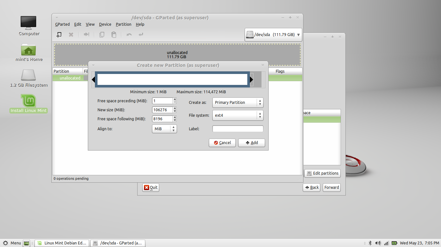Click the highlighted green row in the installer list
This screenshot has width=441, height=247.
(322, 119)
